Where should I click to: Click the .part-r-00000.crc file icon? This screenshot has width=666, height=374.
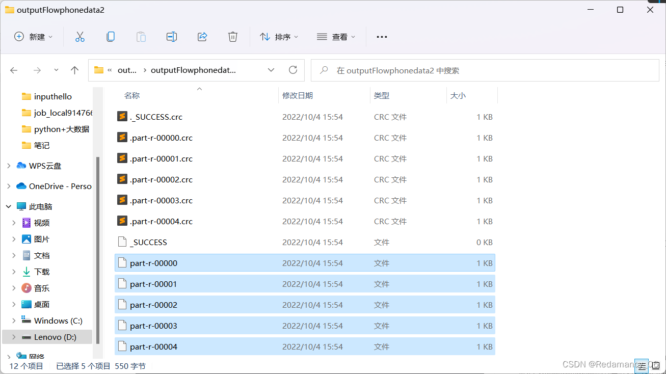pyautogui.click(x=122, y=138)
